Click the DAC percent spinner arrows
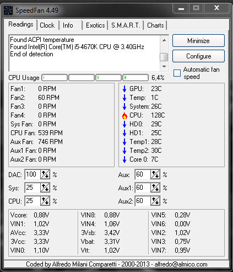233x272 pixels. (x=45, y=174)
